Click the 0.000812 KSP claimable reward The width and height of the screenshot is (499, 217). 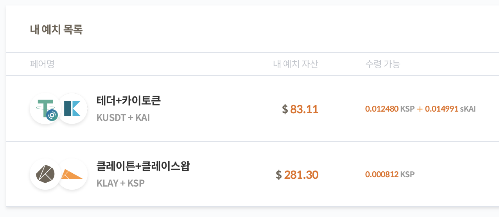(x=390, y=174)
